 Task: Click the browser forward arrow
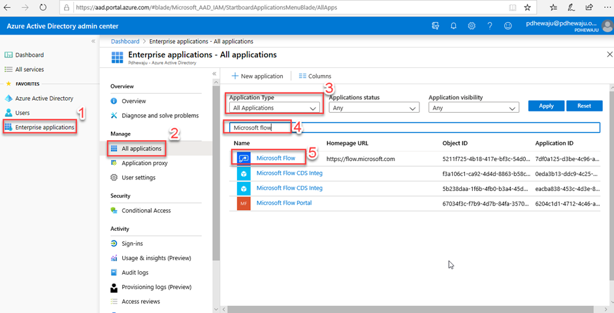tap(25, 7)
